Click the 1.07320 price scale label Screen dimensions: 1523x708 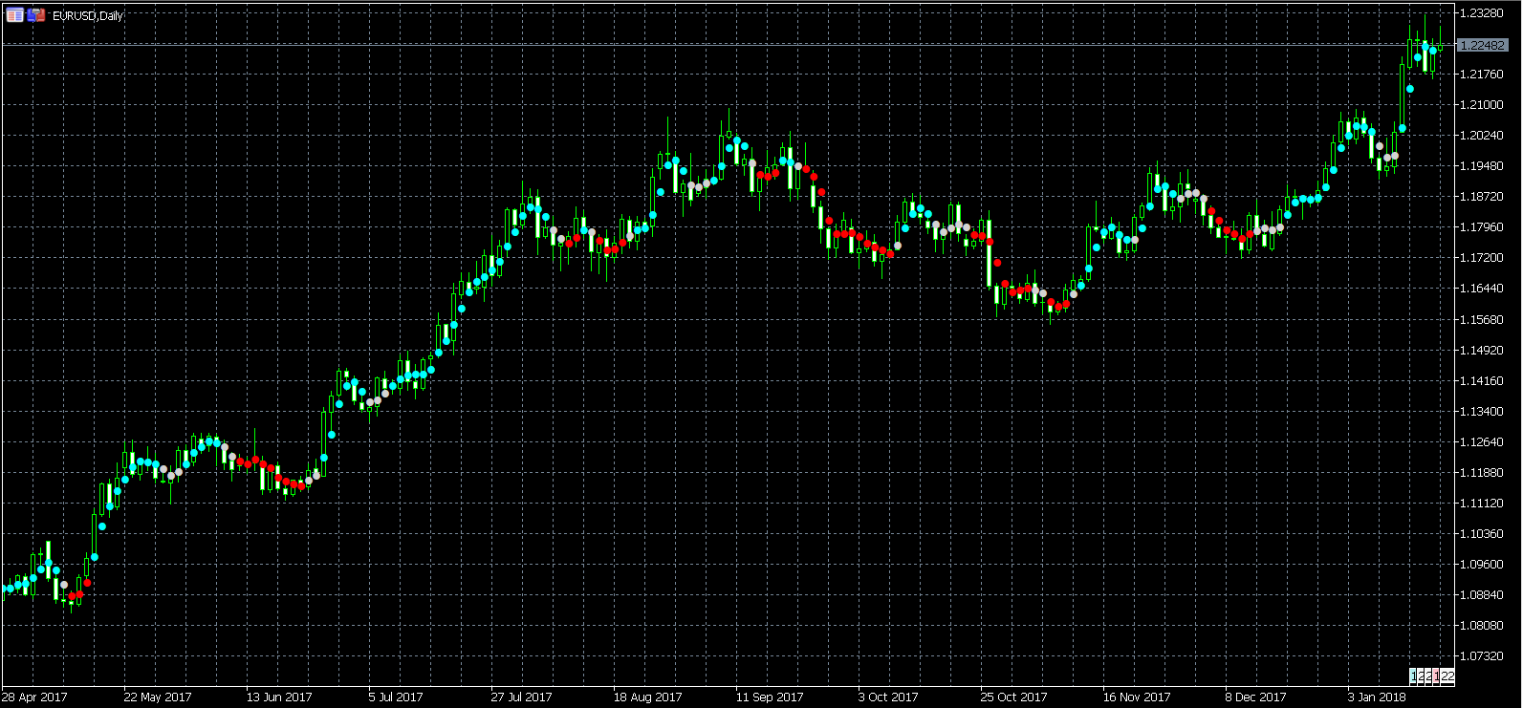[x=1482, y=656]
